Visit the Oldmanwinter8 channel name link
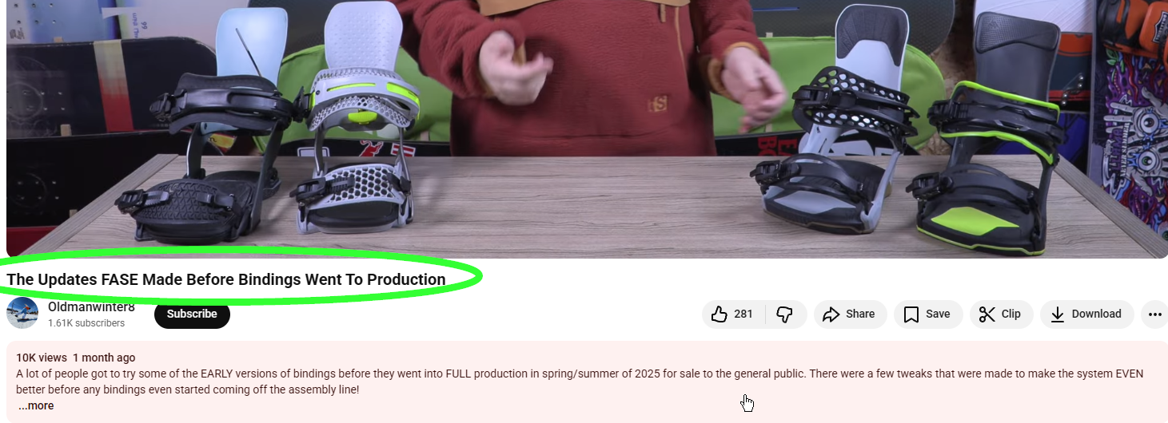 pyautogui.click(x=91, y=306)
